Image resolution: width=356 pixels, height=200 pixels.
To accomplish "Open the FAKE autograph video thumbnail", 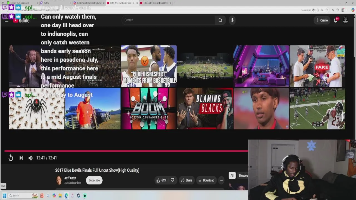I will [x=317, y=66].
